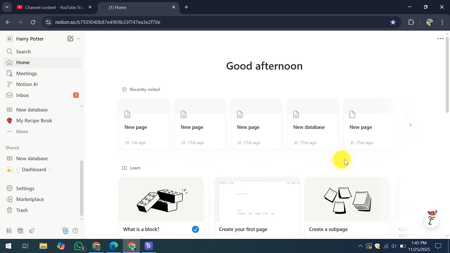This screenshot has width=450, height=253.
Task: Open New database card visited 21m ago
Action: coord(313,124)
